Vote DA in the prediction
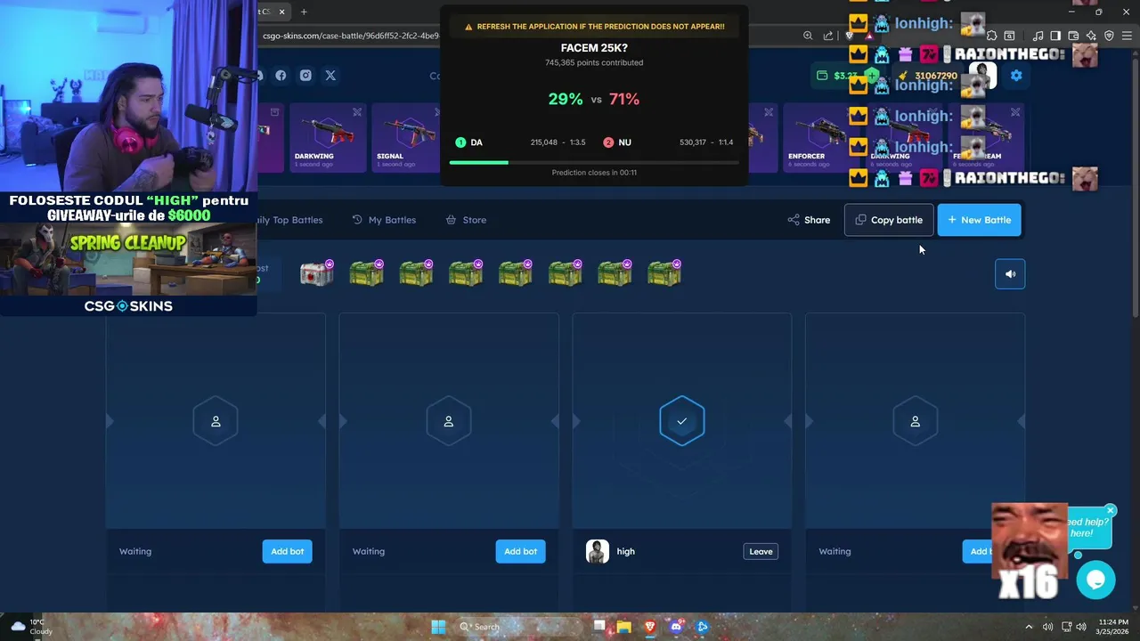 tap(469, 142)
